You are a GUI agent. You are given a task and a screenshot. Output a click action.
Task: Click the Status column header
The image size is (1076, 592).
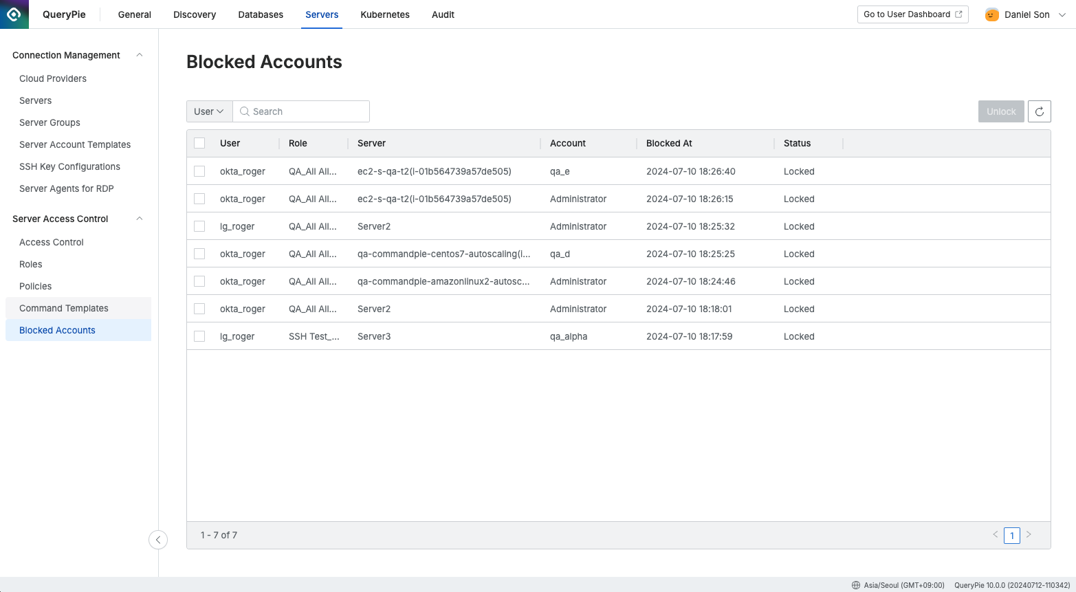click(798, 143)
